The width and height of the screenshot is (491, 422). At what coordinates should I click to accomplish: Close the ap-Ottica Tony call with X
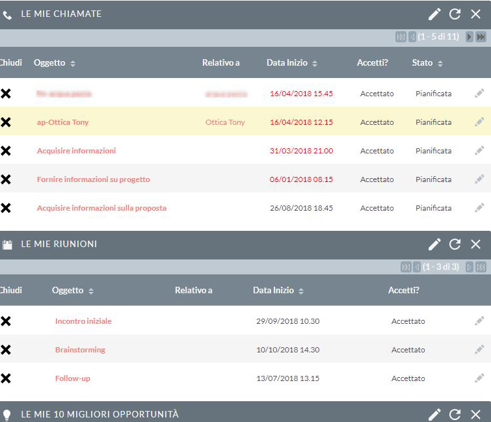pos(6,122)
